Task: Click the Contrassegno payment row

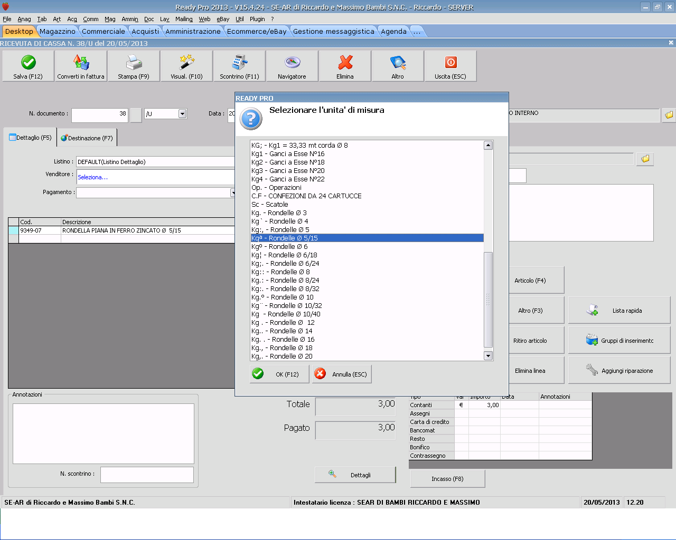Action: 500,456
